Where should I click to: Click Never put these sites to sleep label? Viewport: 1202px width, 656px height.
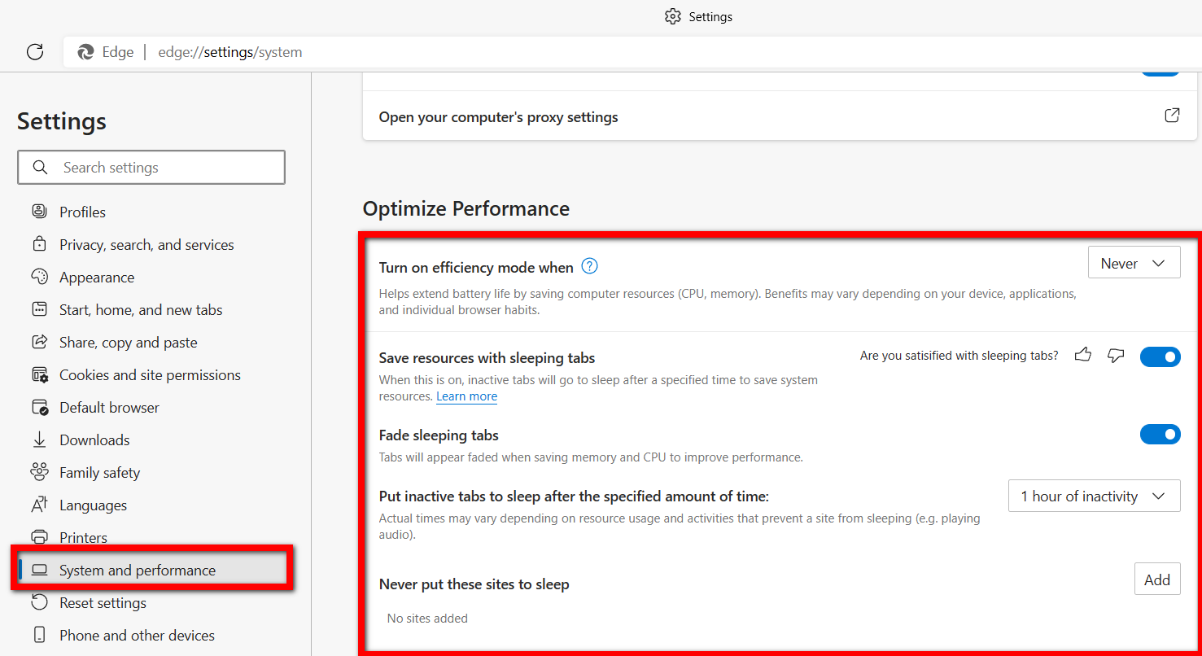[474, 584]
